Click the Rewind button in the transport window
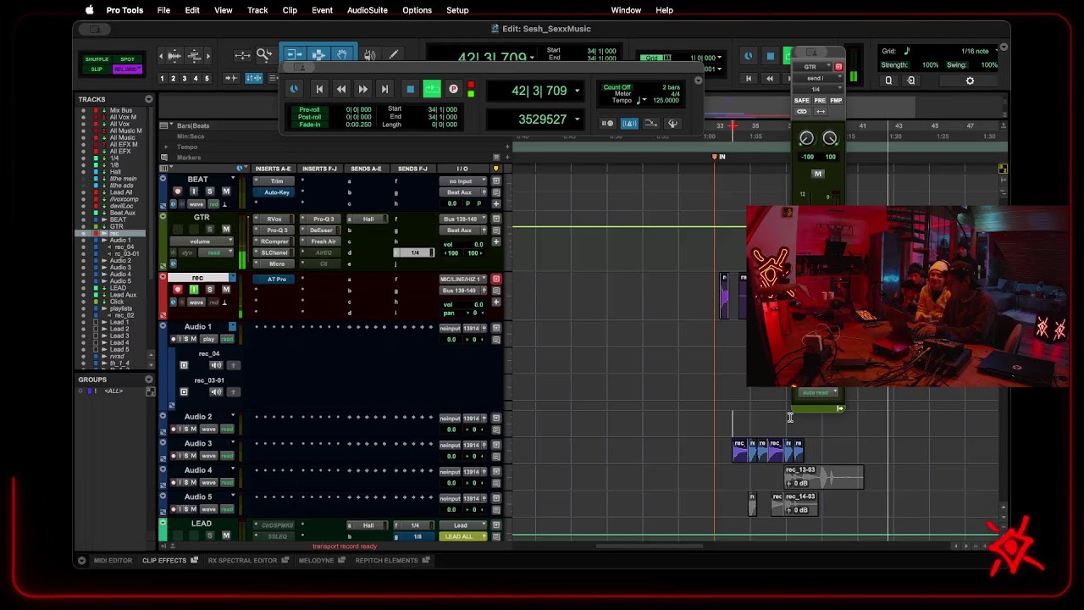Screen dimensions: 1084x610 coord(340,89)
